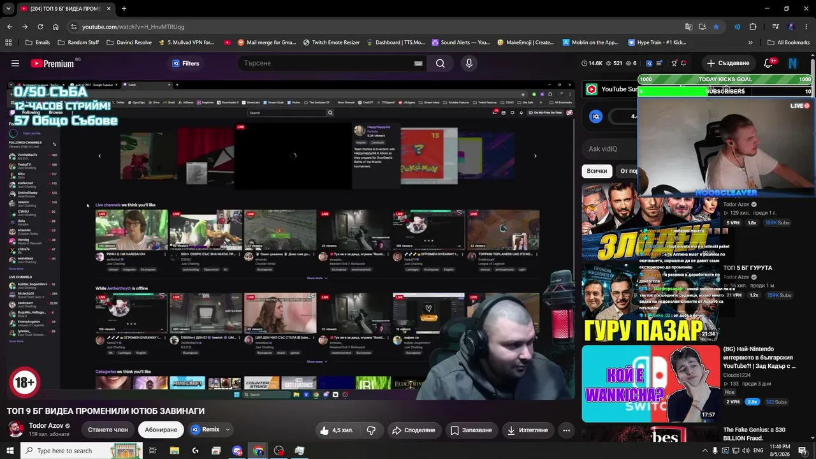
Task: Reload the page
Action: click(40, 27)
